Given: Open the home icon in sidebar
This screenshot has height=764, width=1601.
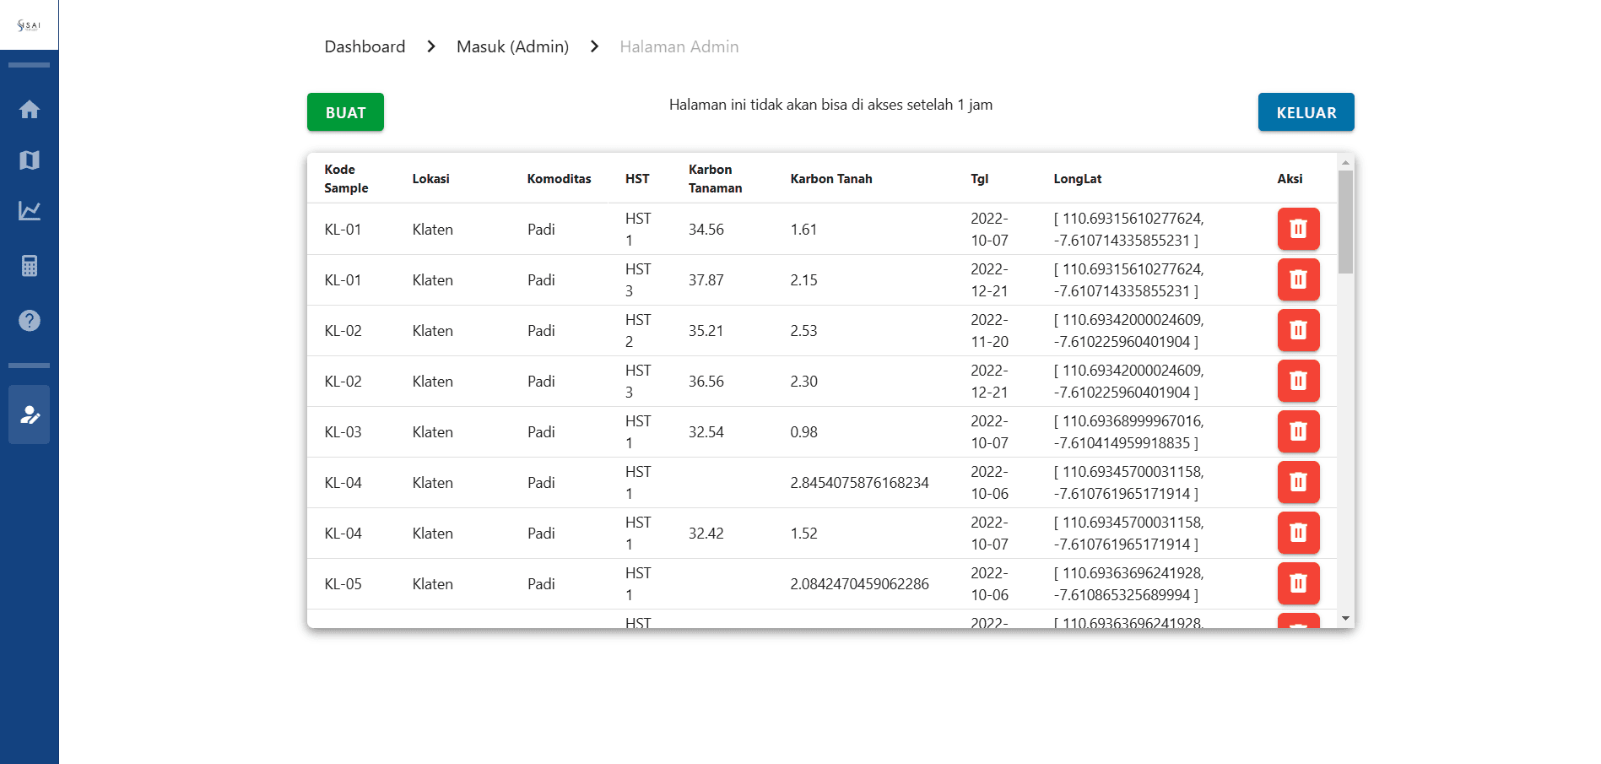Looking at the screenshot, I should click(30, 110).
